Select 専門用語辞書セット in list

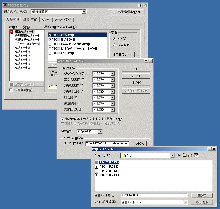pyautogui.click(x=27, y=36)
